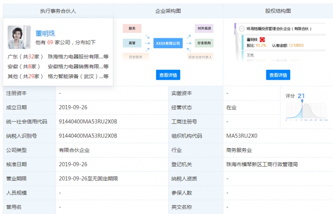Select the 高管 box in structure diagram
This screenshot has width=333, height=214.
132,43
